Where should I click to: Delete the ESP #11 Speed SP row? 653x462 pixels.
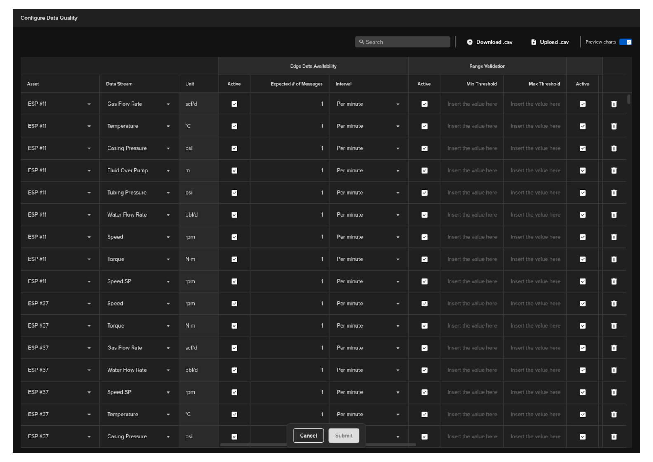click(x=614, y=281)
